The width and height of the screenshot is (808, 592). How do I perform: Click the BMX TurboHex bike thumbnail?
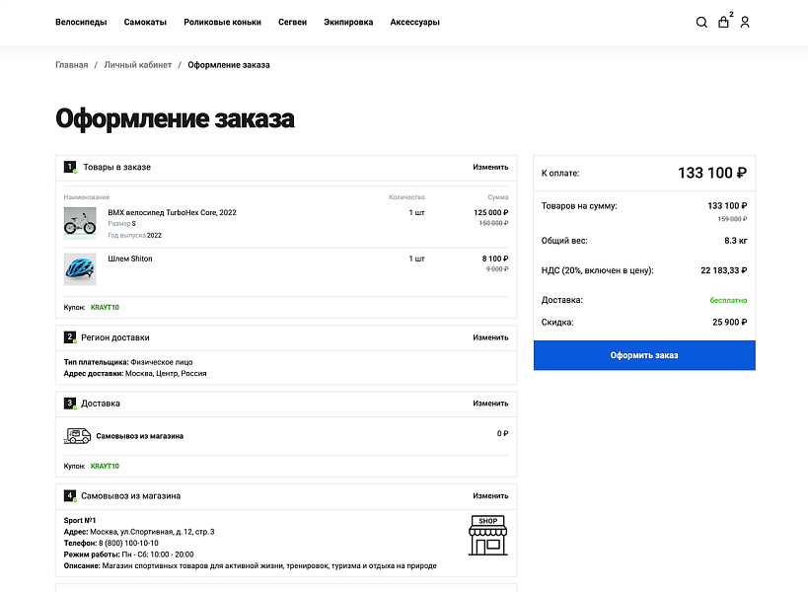(x=78, y=221)
